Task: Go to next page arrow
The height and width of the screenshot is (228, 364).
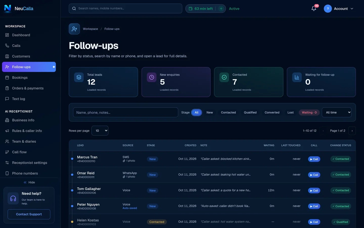Action: click(352, 131)
